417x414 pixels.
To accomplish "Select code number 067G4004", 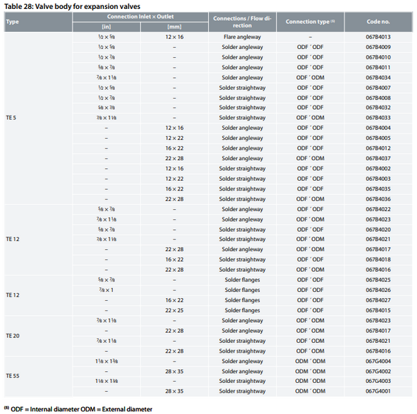I will (x=378, y=362).
